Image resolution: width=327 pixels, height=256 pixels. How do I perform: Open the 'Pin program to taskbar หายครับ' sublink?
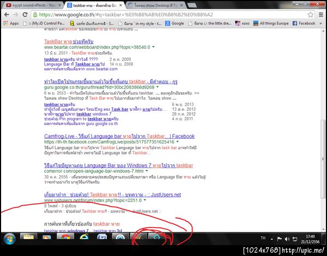pos(81,119)
